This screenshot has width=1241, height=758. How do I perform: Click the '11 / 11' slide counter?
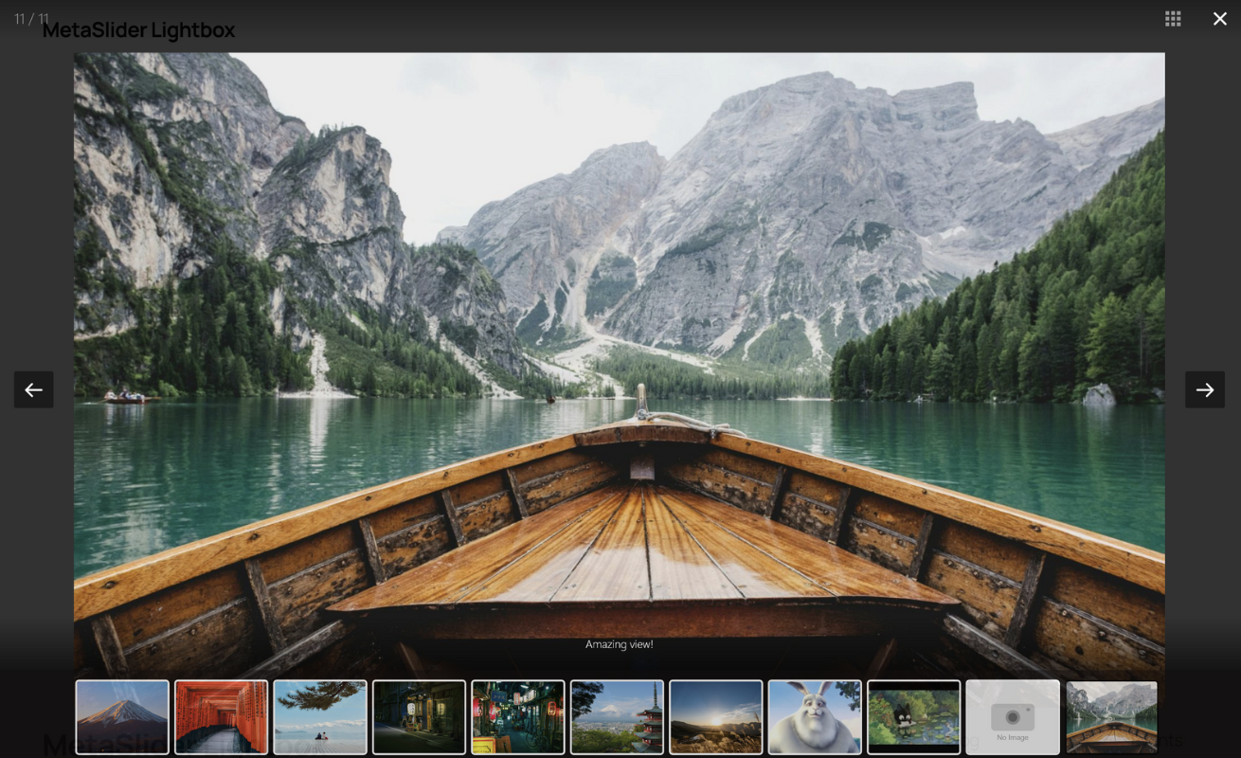coord(31,19)
